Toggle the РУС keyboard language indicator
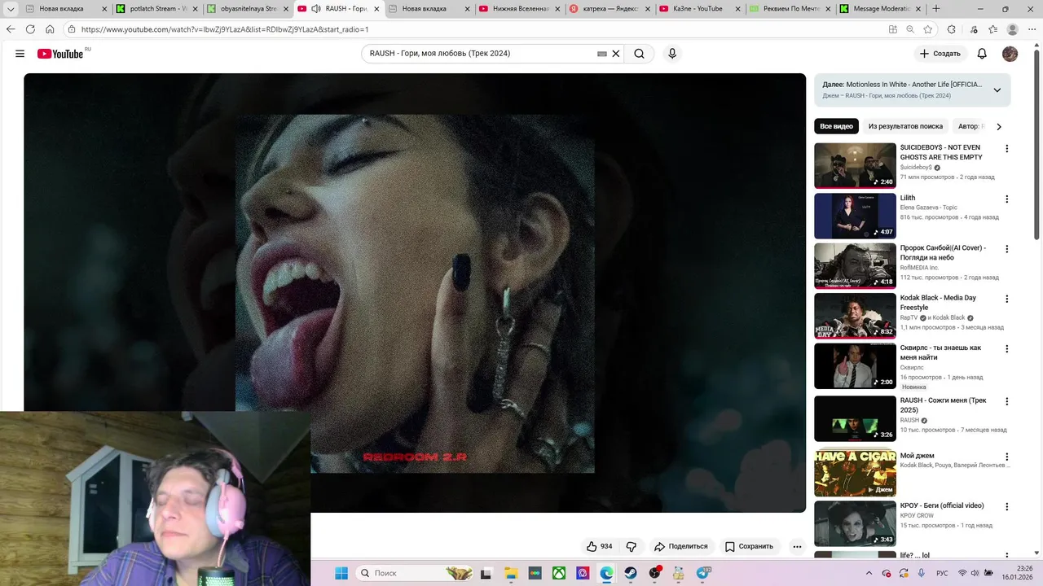This screenshot has width=1043, height=586. 942,573
